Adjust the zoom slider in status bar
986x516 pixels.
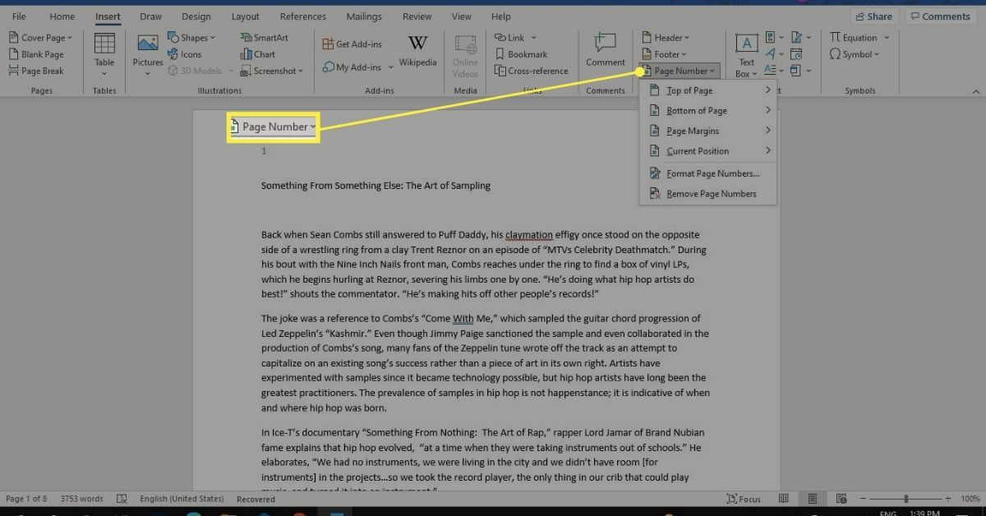point(905,499)
